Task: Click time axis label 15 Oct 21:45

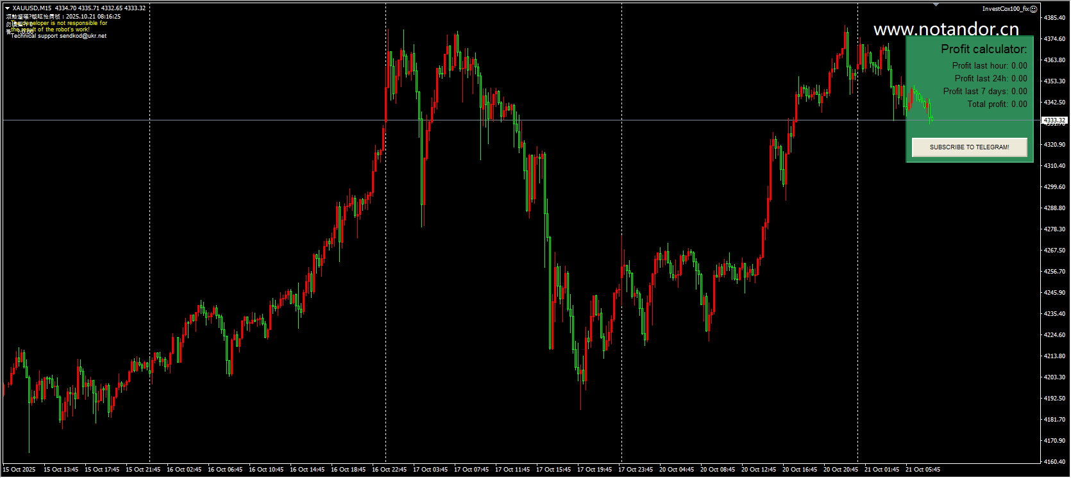Action: click(x=143, y=470)
